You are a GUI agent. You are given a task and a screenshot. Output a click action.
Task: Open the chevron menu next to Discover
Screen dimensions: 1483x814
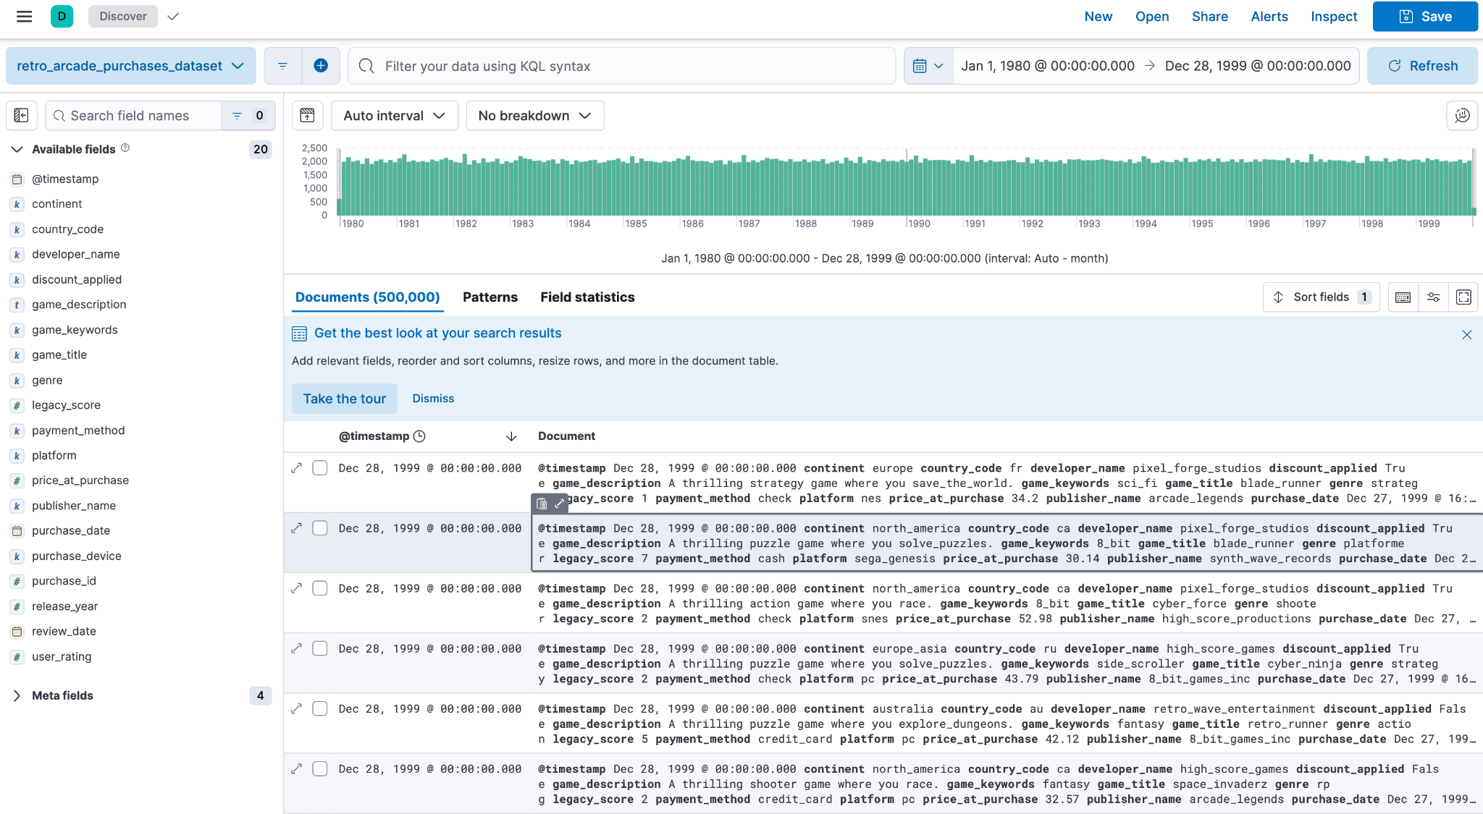coord(173,16)
